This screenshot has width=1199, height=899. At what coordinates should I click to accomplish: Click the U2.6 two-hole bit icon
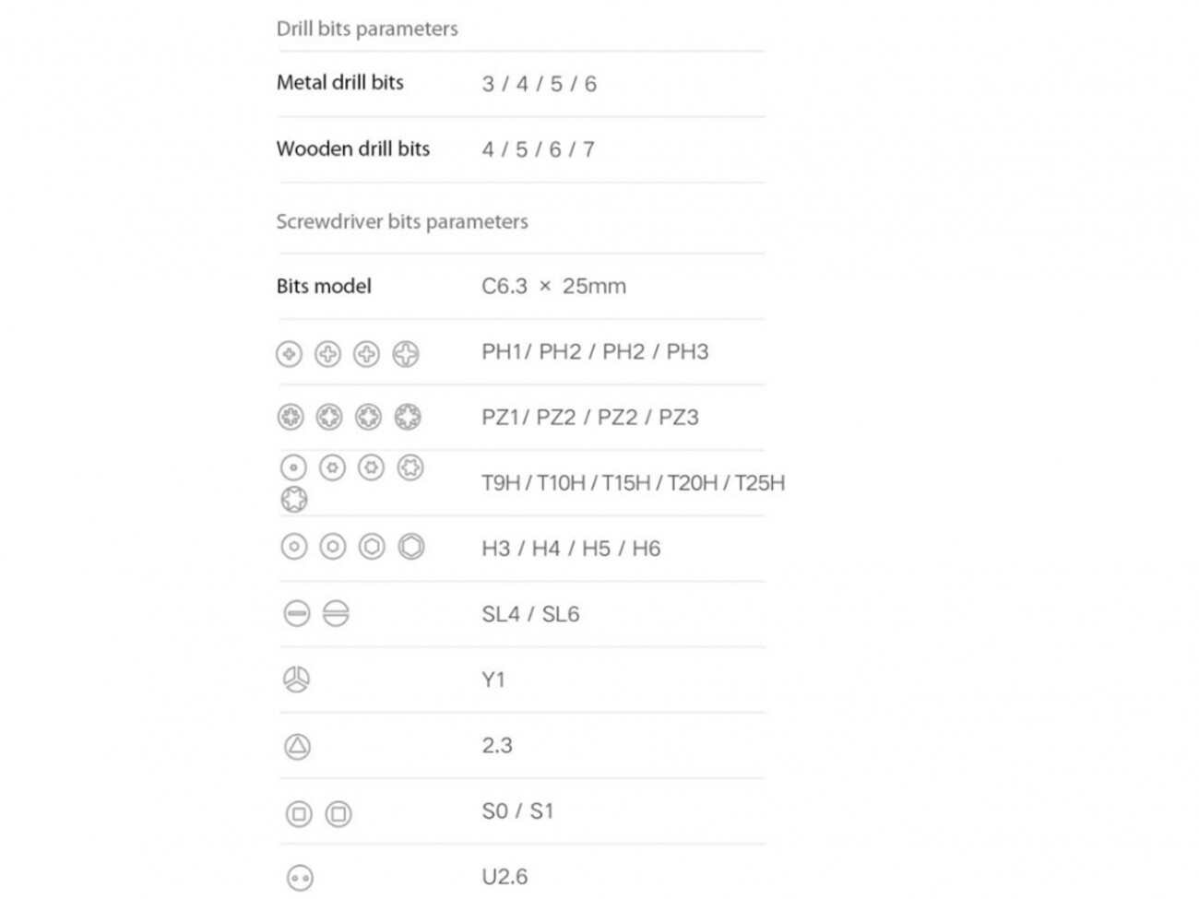(x=299, y=878)
